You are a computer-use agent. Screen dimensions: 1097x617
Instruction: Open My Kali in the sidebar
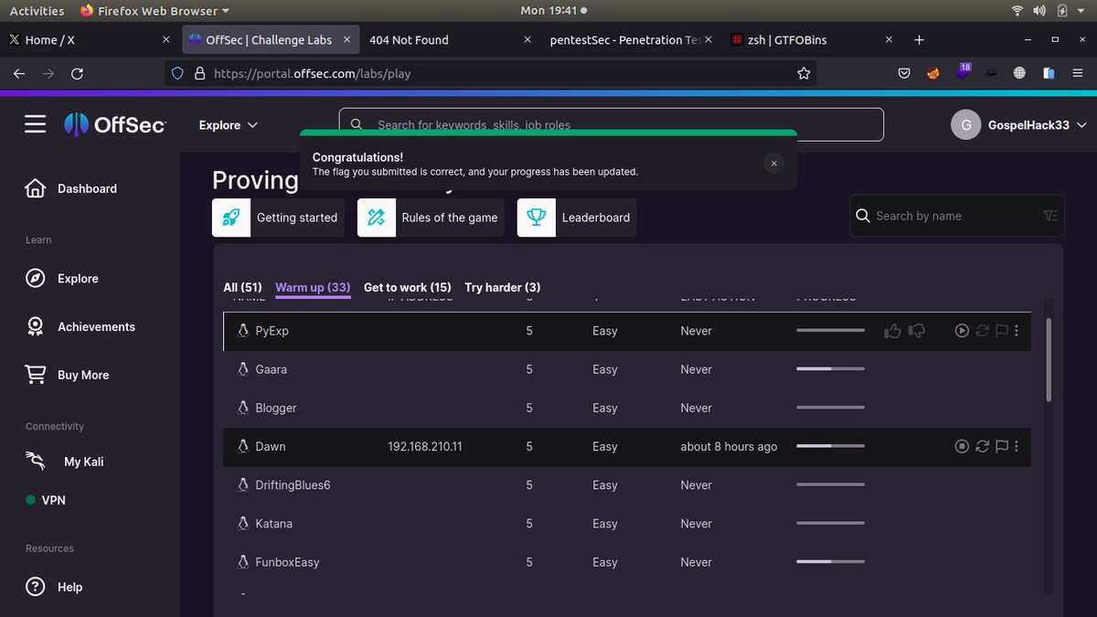(64, 462)
